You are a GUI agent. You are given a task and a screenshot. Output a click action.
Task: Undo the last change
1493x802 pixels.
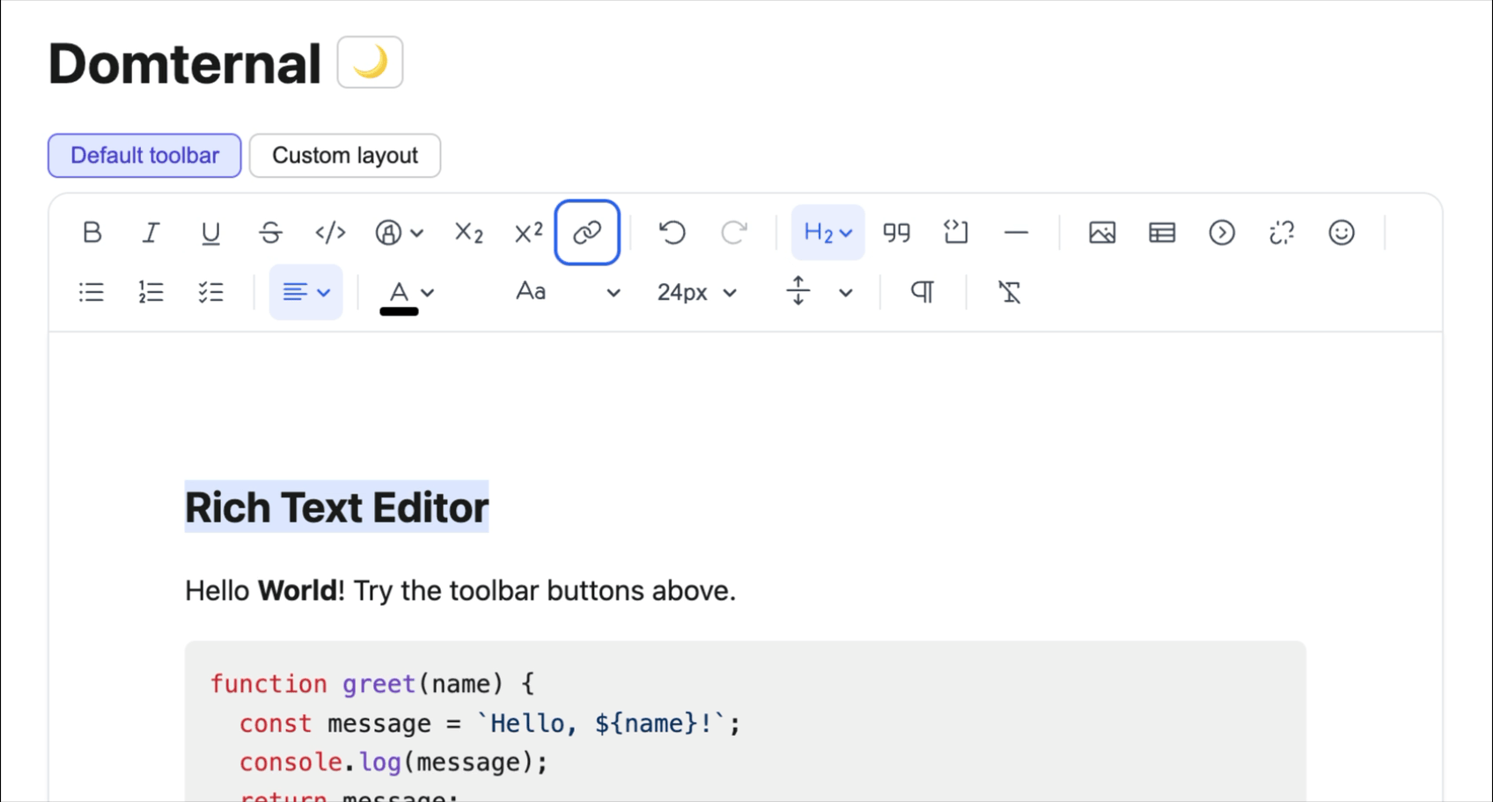[672, 232]
